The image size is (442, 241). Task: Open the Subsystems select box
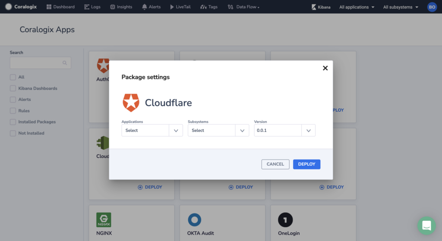[x=218, y=130]
